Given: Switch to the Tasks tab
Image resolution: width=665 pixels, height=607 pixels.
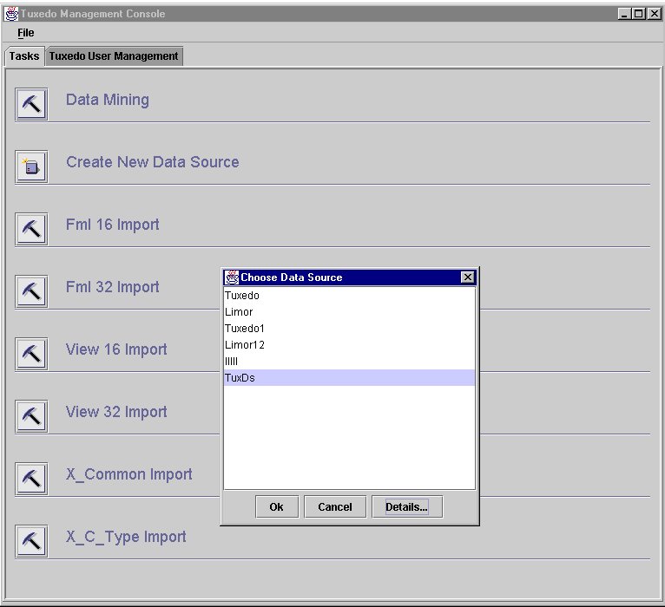Looking at the screenshot, I should pos(24,56).
